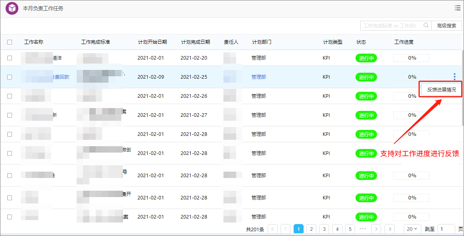464x236 pixels.
Task: Click the search magnifier icon
Action: click(426, 25)
